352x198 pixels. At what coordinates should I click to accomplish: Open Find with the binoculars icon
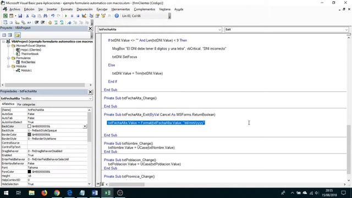[45, 16]
